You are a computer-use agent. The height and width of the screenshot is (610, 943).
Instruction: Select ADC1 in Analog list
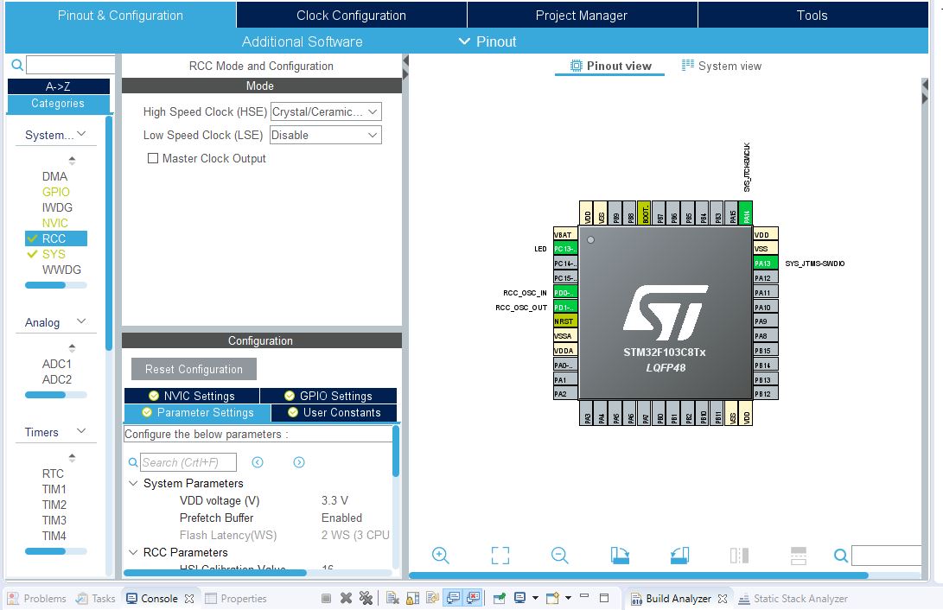coord(56,364)
